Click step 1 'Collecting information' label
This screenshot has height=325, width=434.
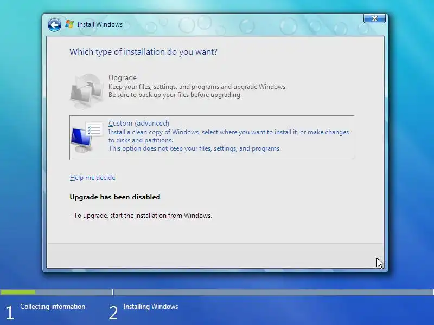[53, 307]
